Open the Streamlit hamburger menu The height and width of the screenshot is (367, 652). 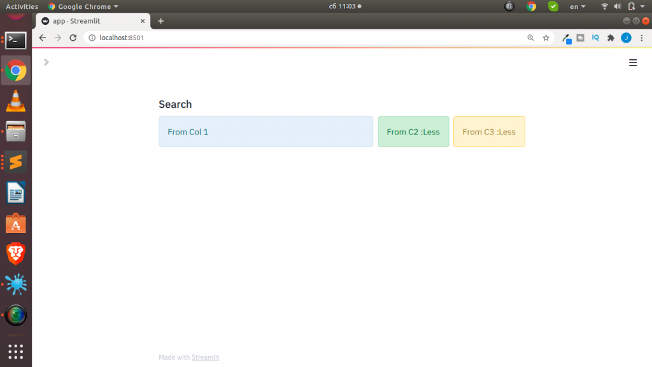[x=632, y=62]
